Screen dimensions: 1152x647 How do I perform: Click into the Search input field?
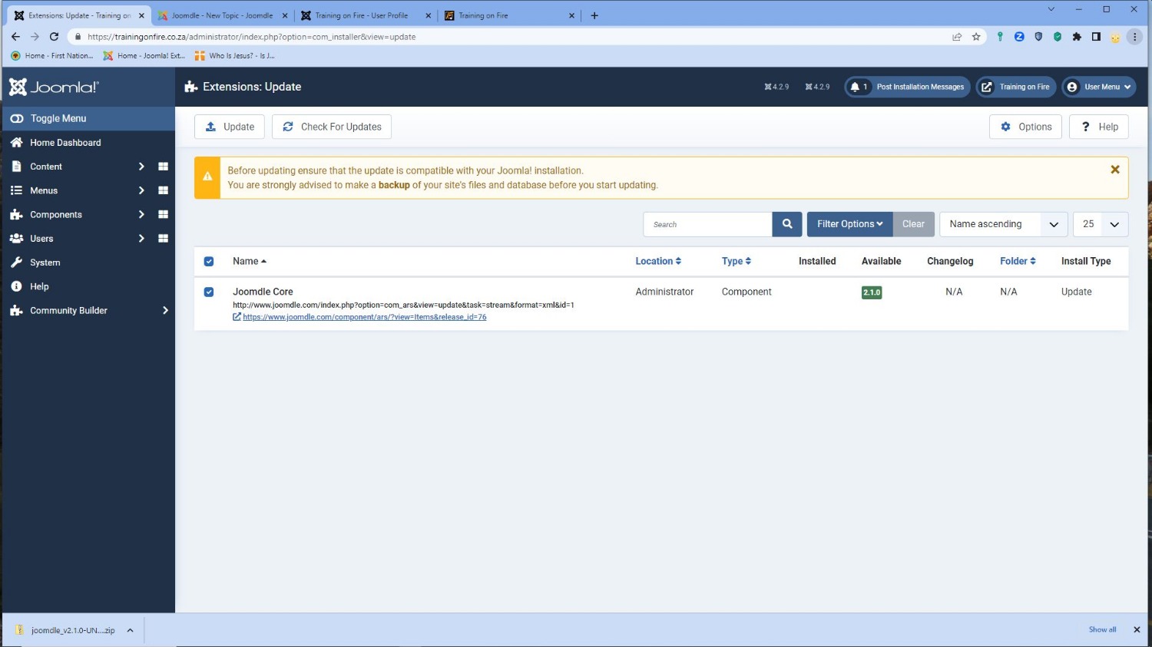(707, 224)
